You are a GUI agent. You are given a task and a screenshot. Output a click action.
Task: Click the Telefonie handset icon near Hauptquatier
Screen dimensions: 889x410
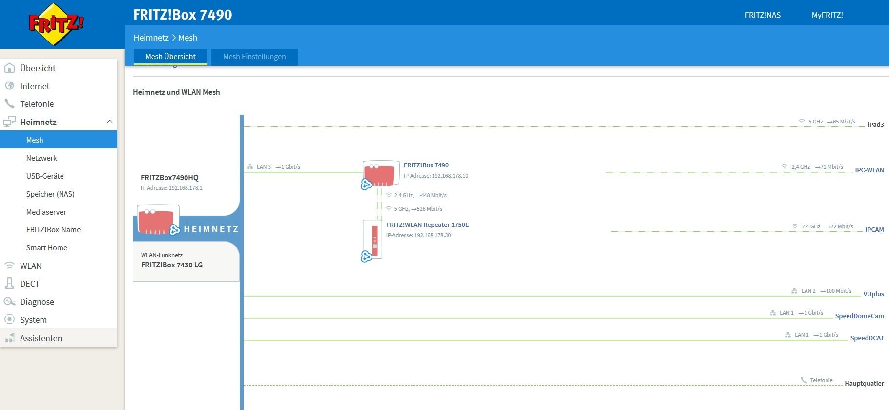804,380
